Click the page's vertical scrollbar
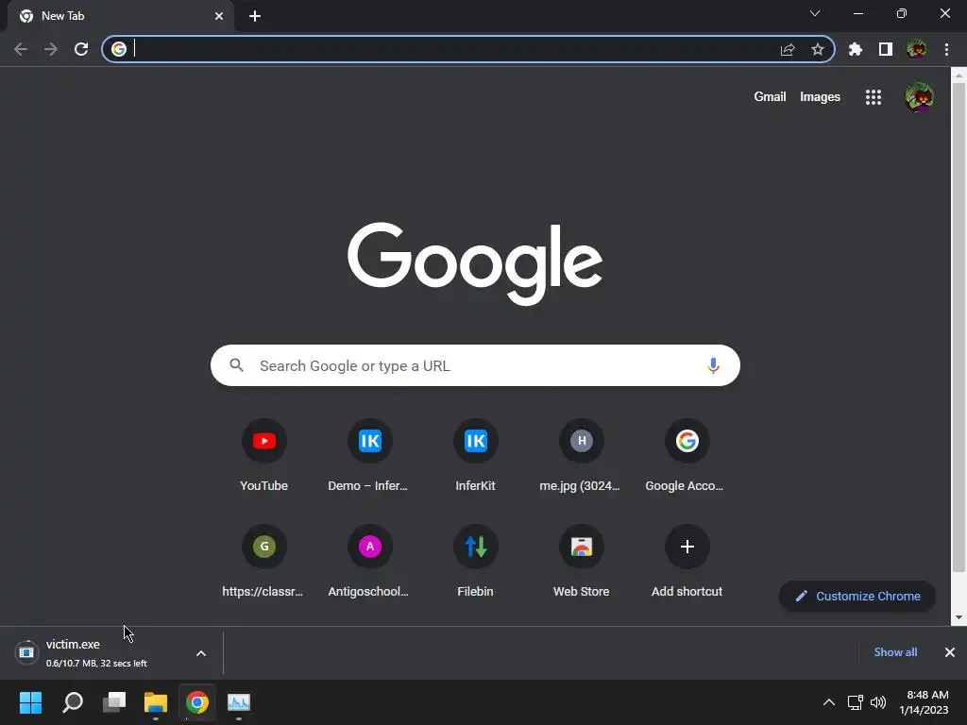Screen dimensions: 967x725 pos(959,327)
